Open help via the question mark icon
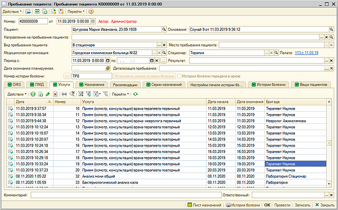The width and height of the screenshot is (338, 210). point(91,11)
